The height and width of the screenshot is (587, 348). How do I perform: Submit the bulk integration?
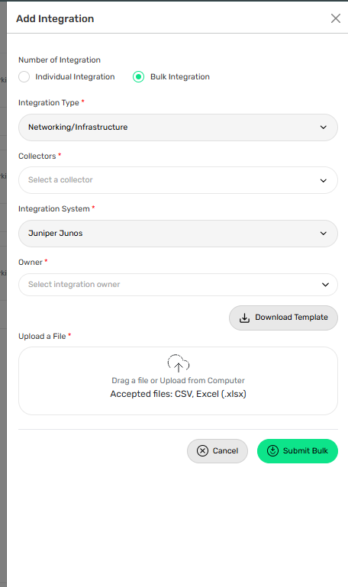point(298,450)
